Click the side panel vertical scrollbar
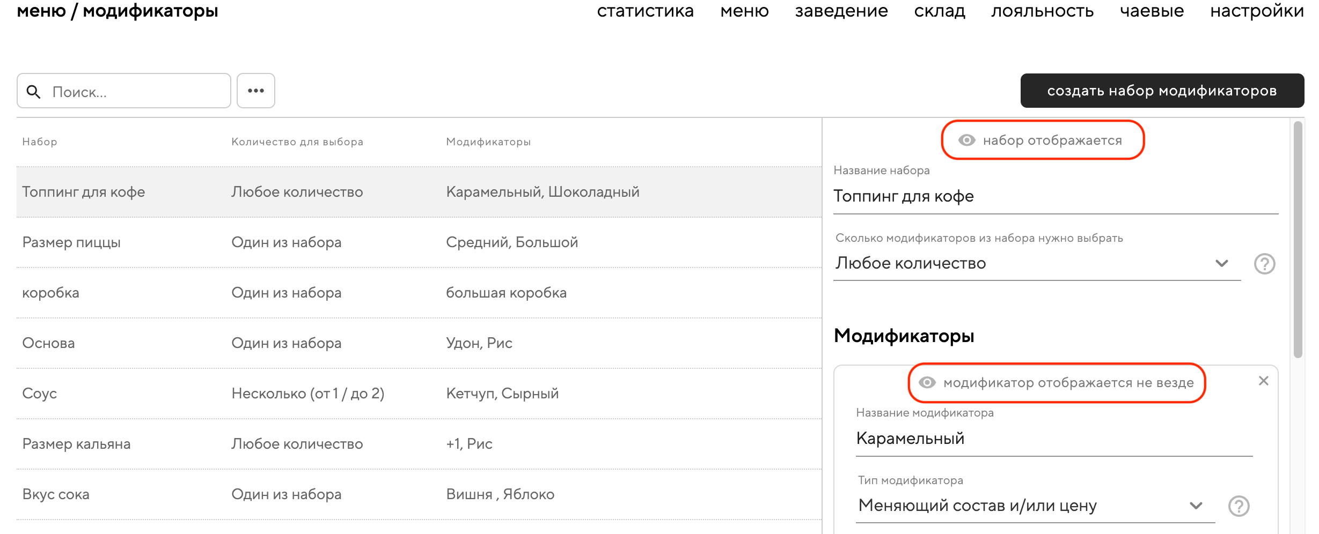1319x534 pixels. [1298, 239]
